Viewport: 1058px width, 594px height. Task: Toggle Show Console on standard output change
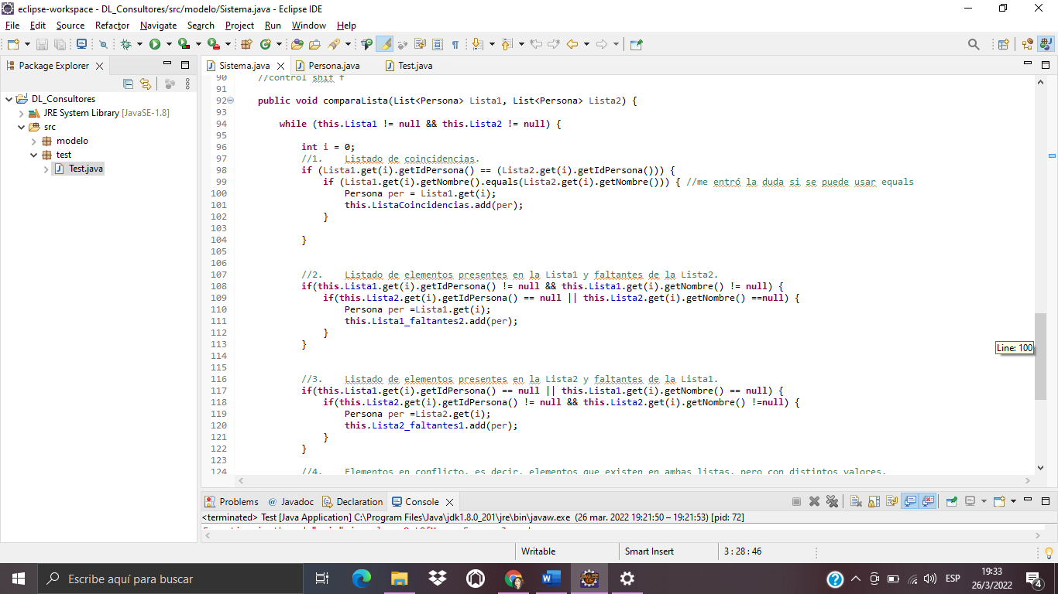(910, 501)
